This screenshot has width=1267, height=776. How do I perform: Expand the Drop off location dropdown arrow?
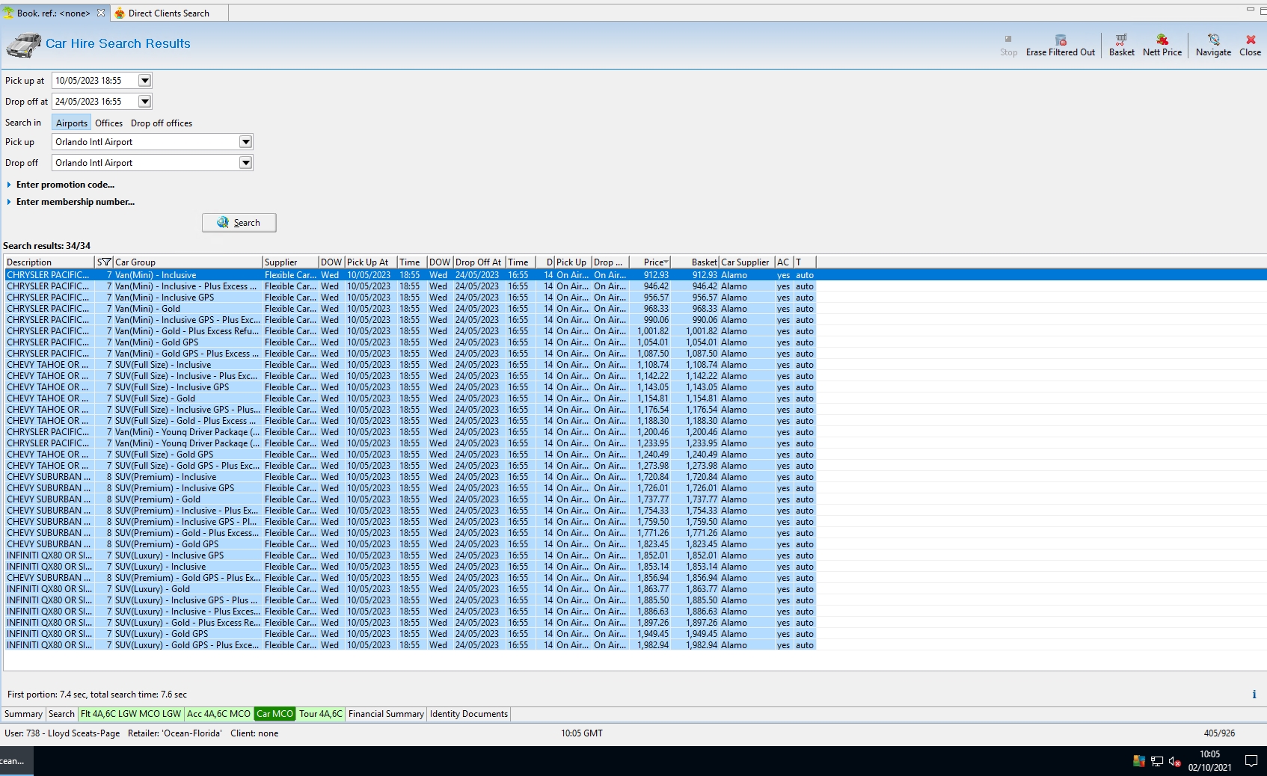pos(245,163)
